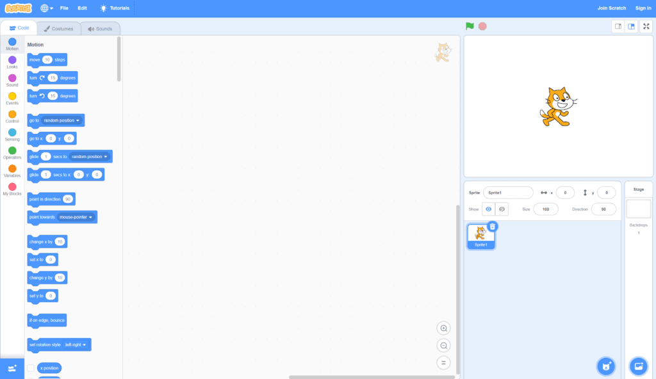Click Sign in link
Image resolution: width=656 pixels, height=379 pixels.
[x=643, y=8]
